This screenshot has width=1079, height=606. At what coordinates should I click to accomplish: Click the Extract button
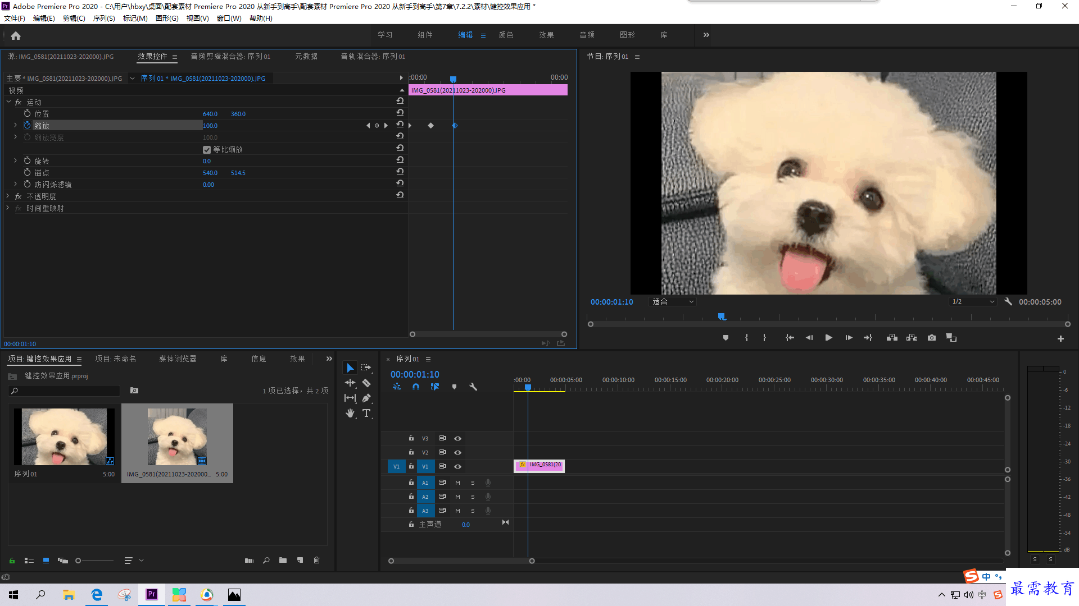tap(912, 338)
